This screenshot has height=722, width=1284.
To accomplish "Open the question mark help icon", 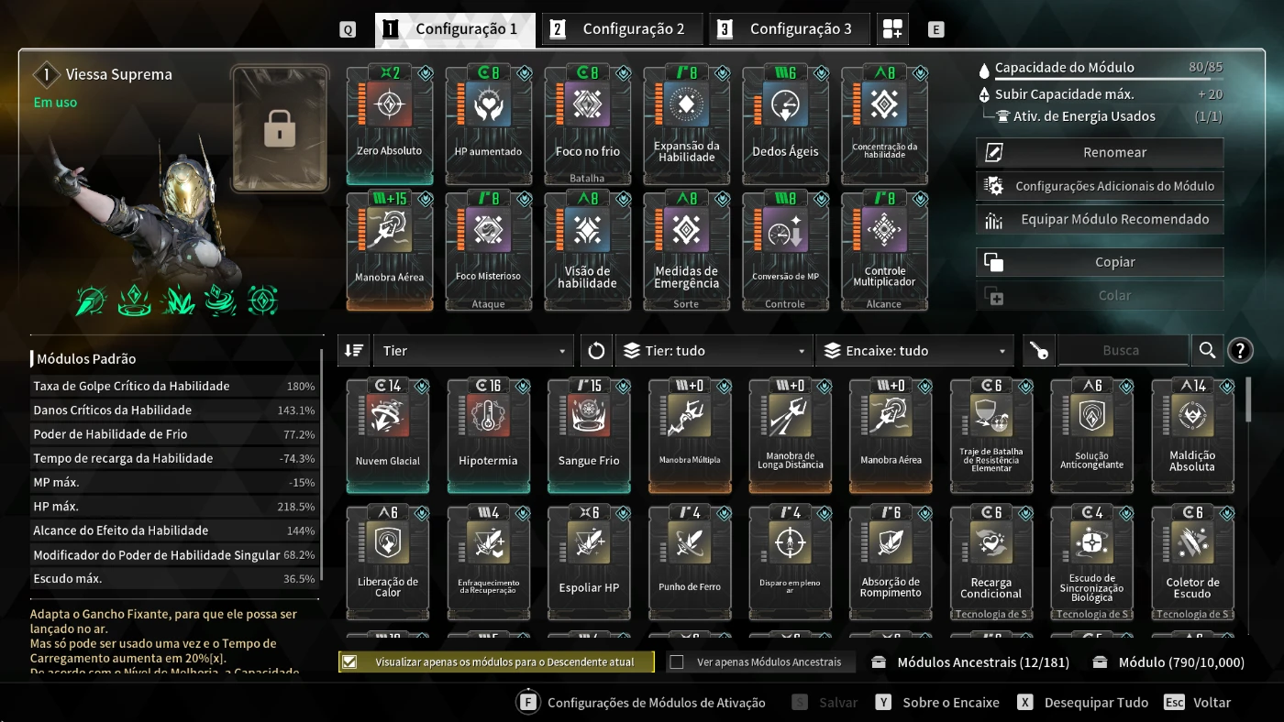I will (1239, 350).
